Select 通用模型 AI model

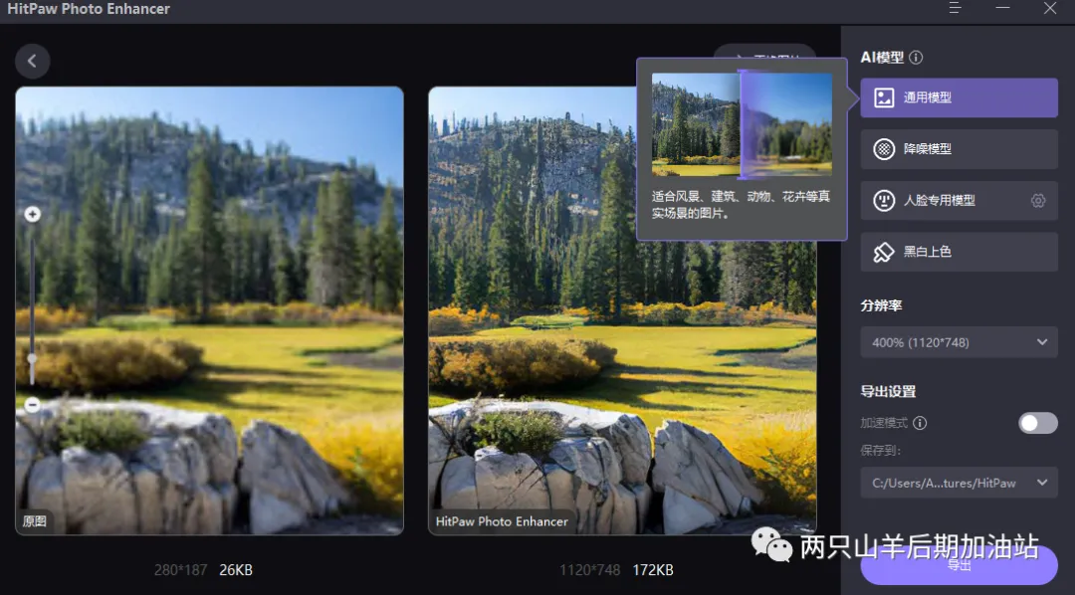point(959,98)
